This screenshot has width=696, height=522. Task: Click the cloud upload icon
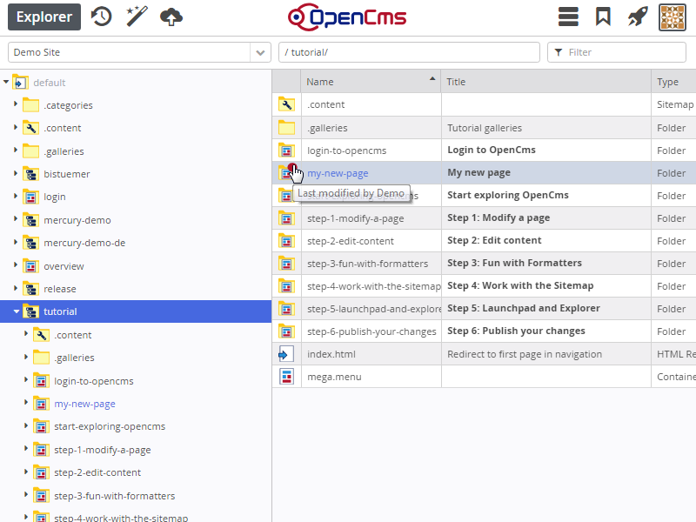171,17
